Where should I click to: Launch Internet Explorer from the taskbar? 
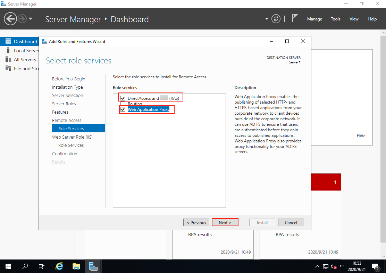59,266
